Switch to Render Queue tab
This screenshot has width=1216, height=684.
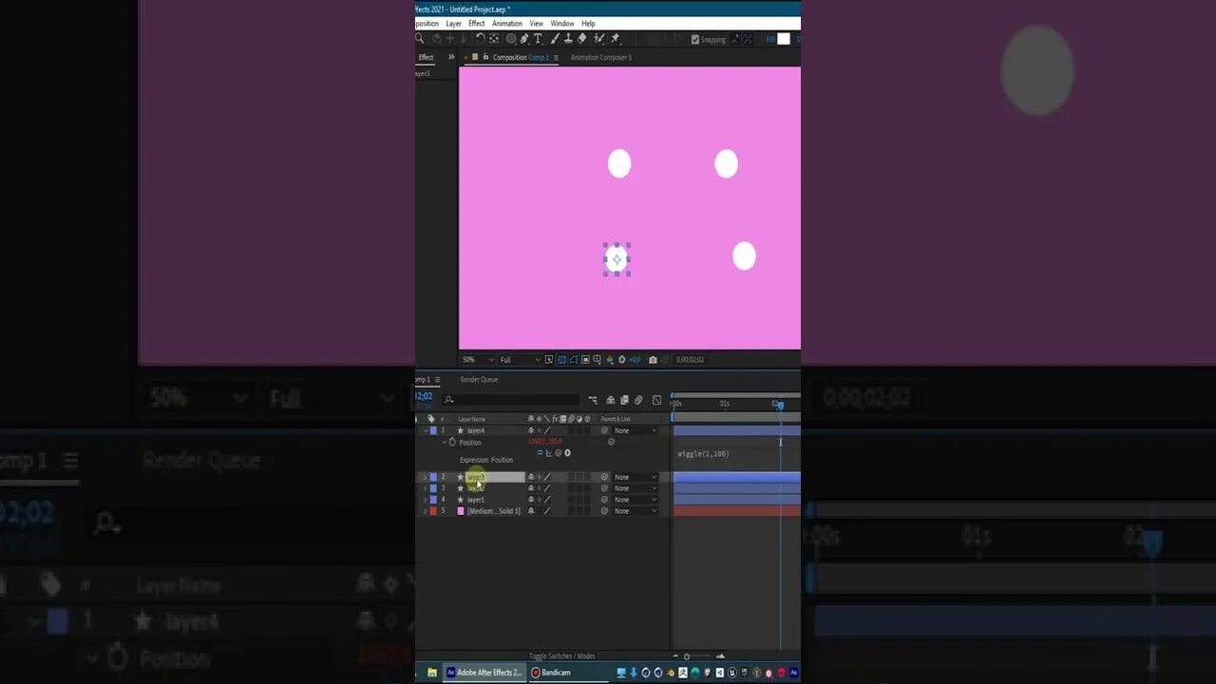(x=479, y=380)
